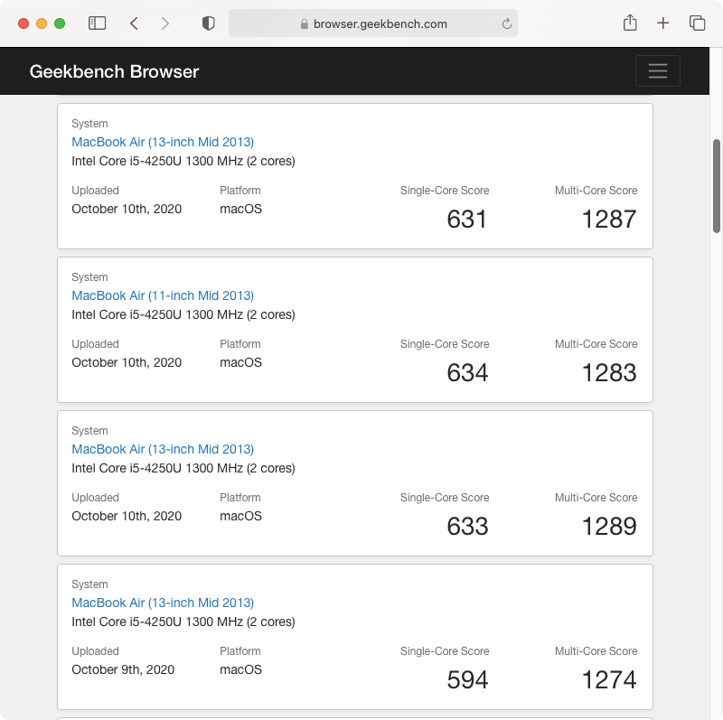
Task: Click the browser.geekbench.com address field
Action: click(x=373, y=23)
